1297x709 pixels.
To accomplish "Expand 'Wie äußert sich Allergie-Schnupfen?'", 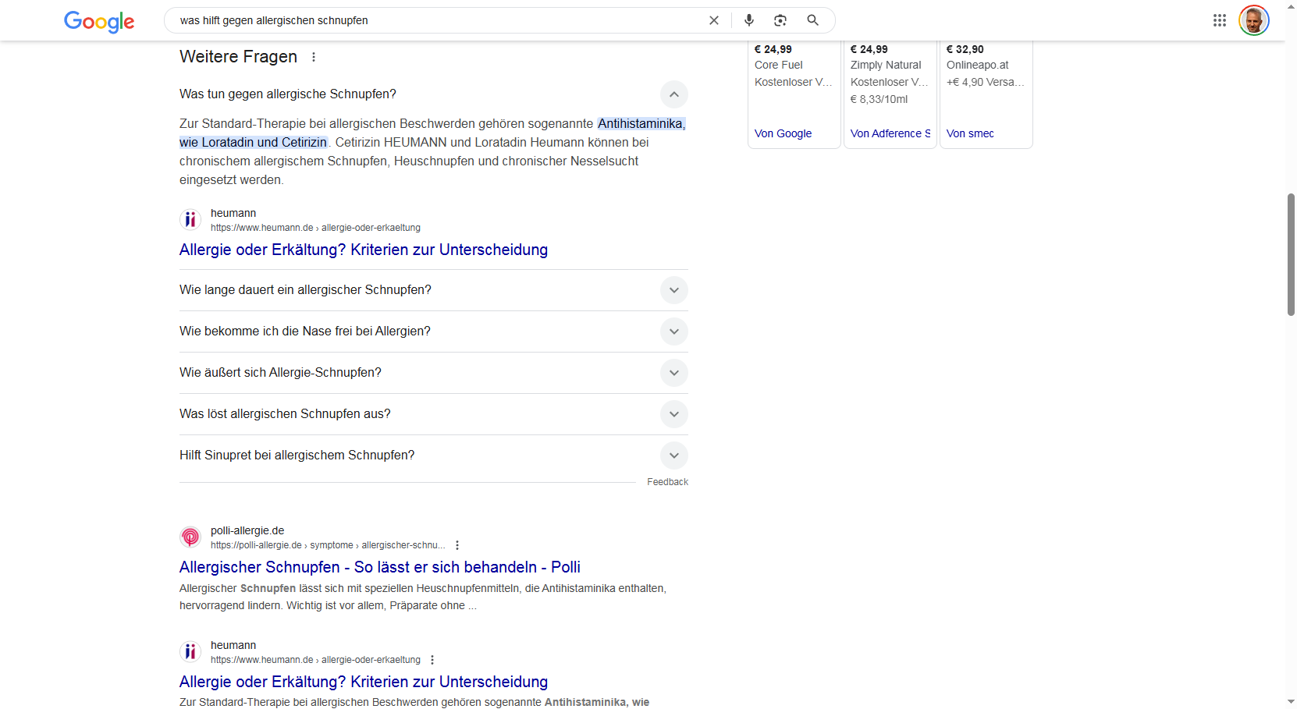I will (434, 373).
